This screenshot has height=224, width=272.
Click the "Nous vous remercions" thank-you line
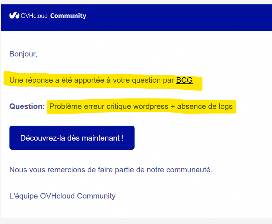pos(44,170)
